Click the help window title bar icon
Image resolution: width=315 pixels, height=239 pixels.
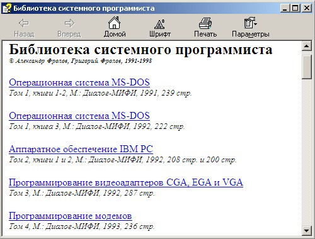point(7,8)
